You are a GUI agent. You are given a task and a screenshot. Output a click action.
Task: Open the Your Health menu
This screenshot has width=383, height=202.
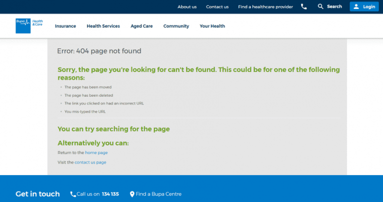[212, 26]
